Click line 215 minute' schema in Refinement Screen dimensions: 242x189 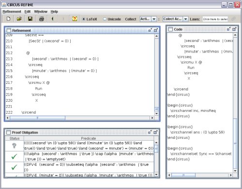[64, 71]
